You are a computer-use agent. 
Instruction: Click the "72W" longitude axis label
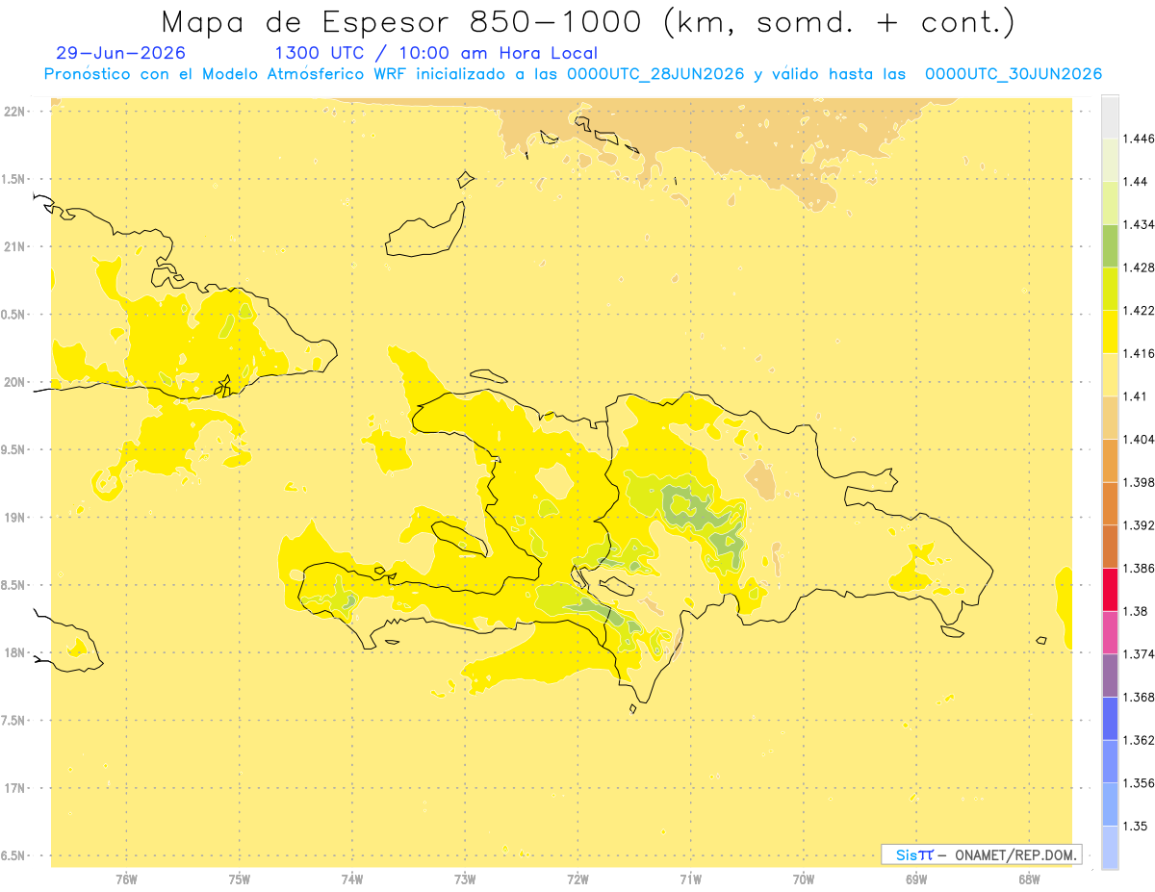[x=577, y=879]
